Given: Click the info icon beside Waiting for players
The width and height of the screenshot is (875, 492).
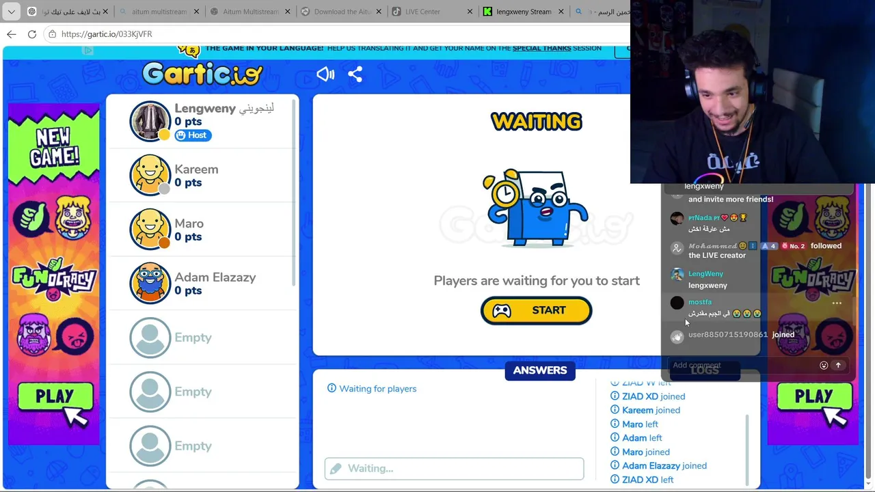Looking at the screenshot, I should [x=332, y=388].
